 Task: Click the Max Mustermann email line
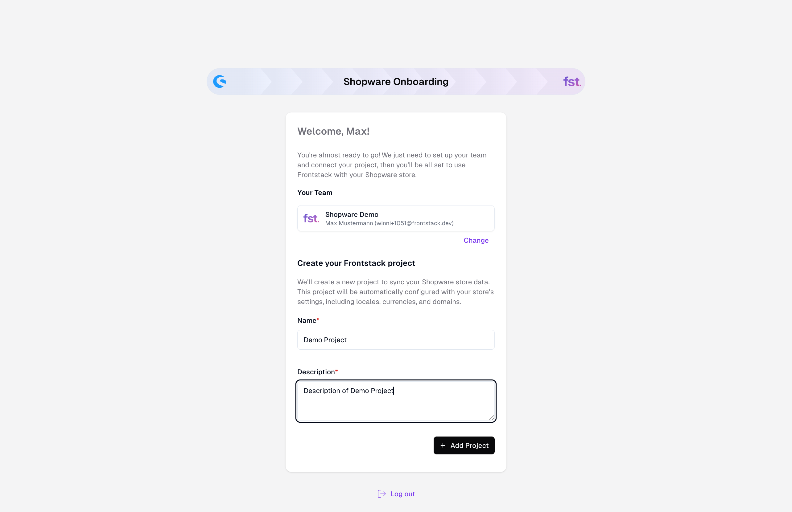[389, 223]
